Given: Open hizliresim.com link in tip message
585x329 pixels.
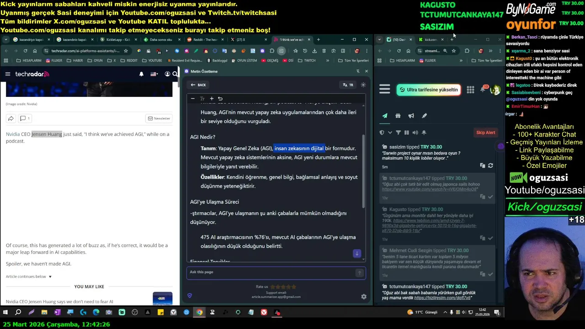Looking at the screenshot, I should (x=442, y=298).
